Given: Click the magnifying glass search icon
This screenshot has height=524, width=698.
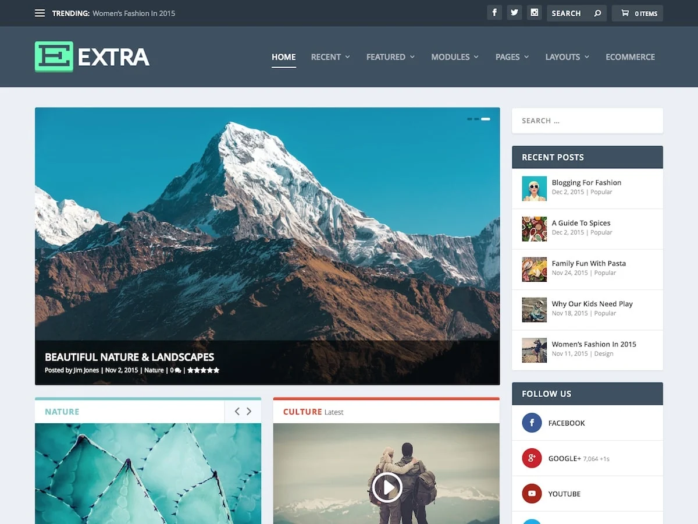Looking at the screenshot, I should click(x=597, y=13).
